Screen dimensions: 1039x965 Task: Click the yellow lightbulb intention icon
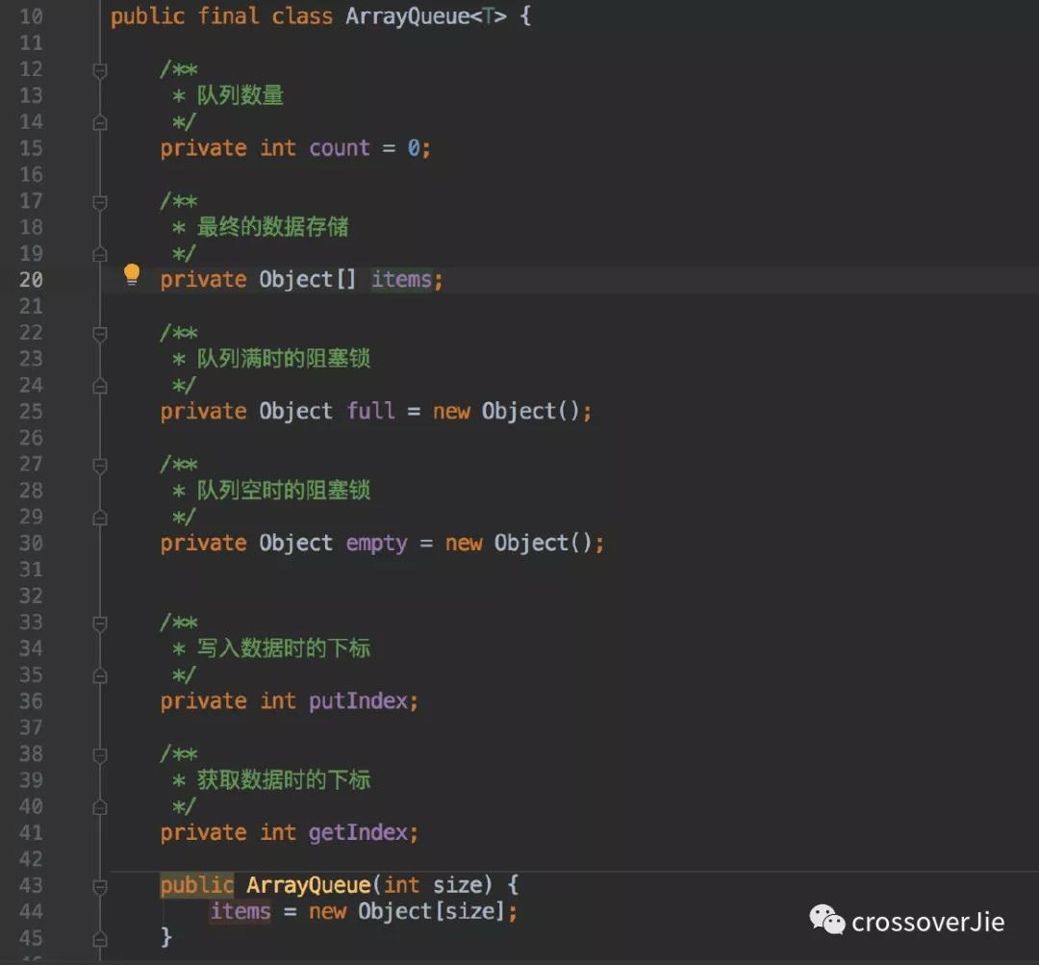tap(132, 274)
